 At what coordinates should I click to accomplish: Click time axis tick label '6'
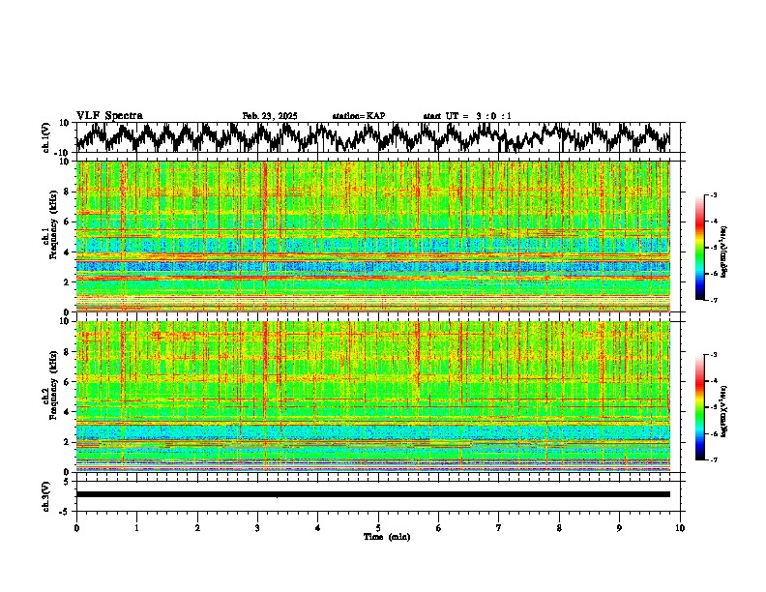pyautogui.click(x=439, y=528)
